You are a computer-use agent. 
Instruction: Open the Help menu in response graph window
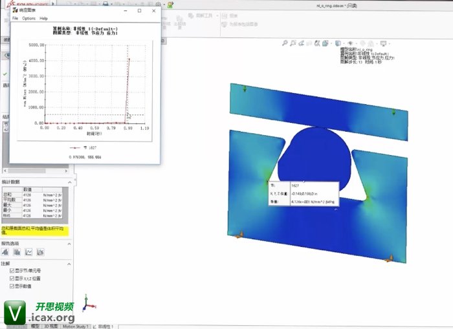tap(44, 18)
